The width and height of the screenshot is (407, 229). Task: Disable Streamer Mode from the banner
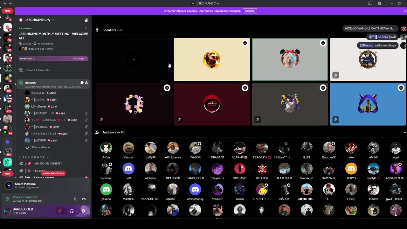[x=250, y=11]
